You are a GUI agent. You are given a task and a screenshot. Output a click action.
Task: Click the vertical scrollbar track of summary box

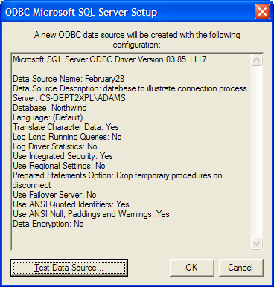click(256, 152)
